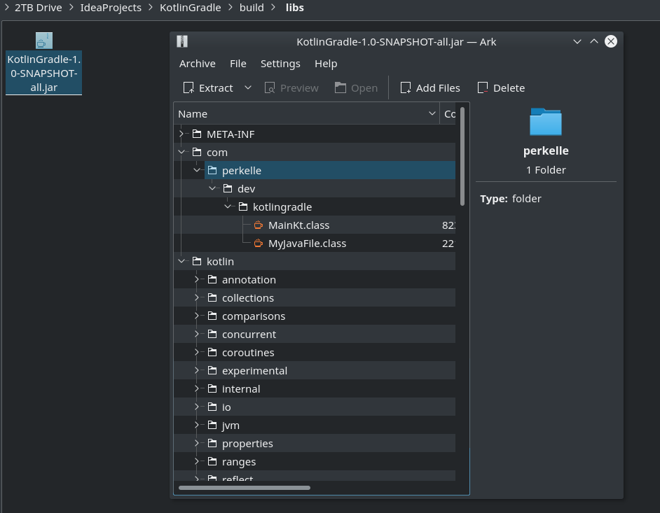Open the build folder from the breadcrumb bar
Screen dimensions: 660x513
[252, 8]
